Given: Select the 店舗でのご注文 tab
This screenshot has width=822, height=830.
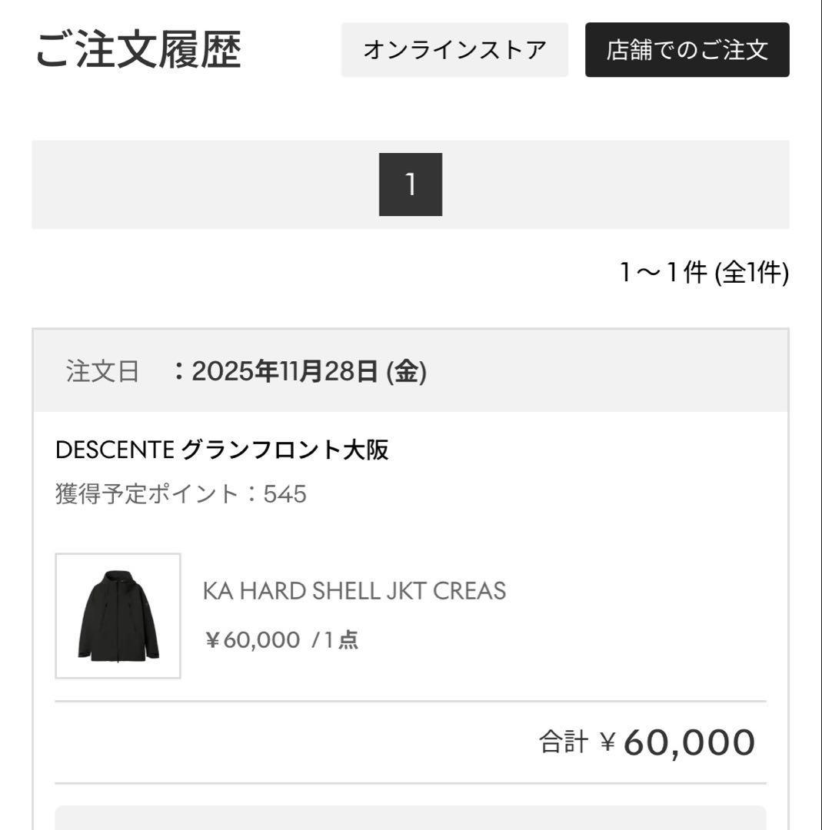Looking at the screenshot, I should pos(687,51).
